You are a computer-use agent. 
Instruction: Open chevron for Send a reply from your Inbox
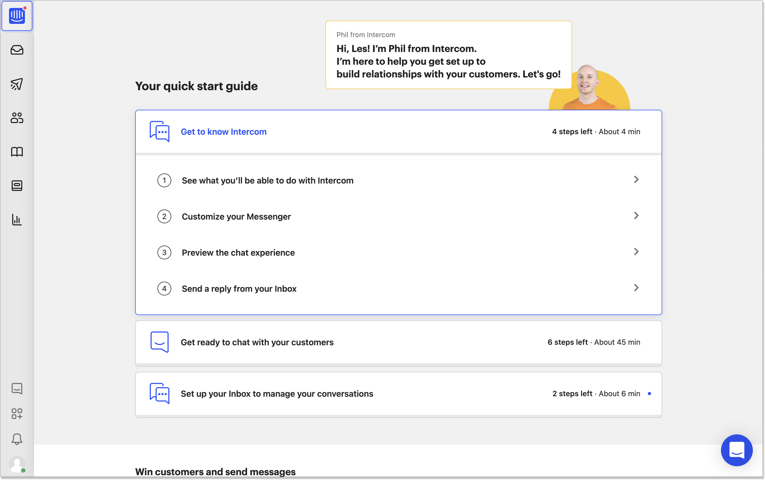[x=636, y=288]
